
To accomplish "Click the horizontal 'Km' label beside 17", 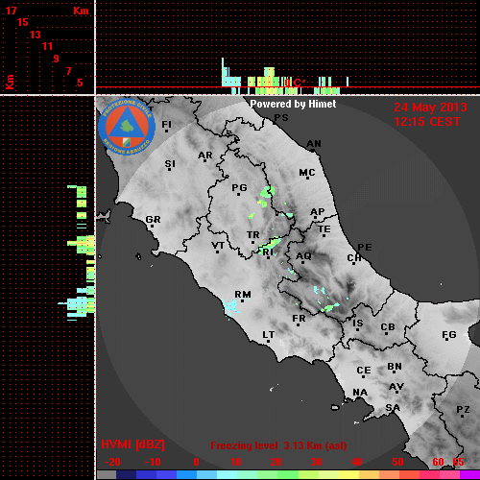I will 81,11.
